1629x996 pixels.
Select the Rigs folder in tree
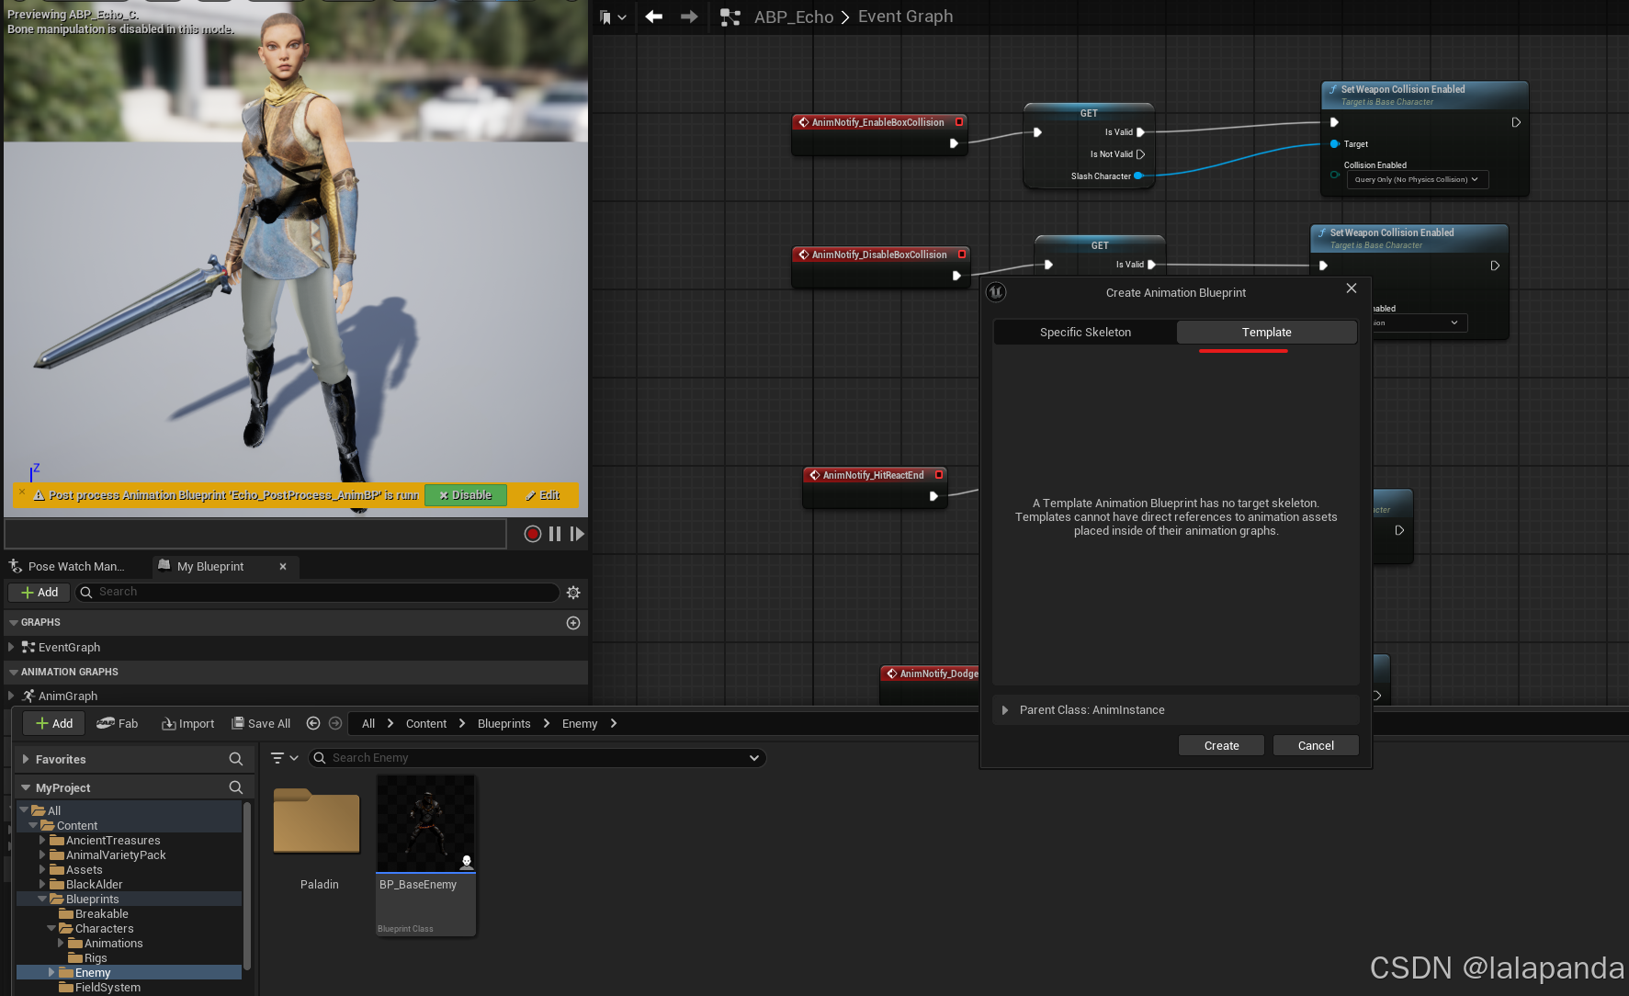(96, 958)
